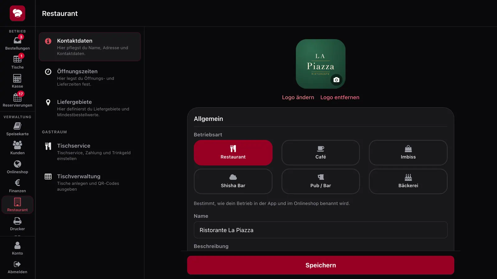This screenshot has width=497, height=279.
Task: Open Bestellungen orders inbox icon
Action: 17,41
